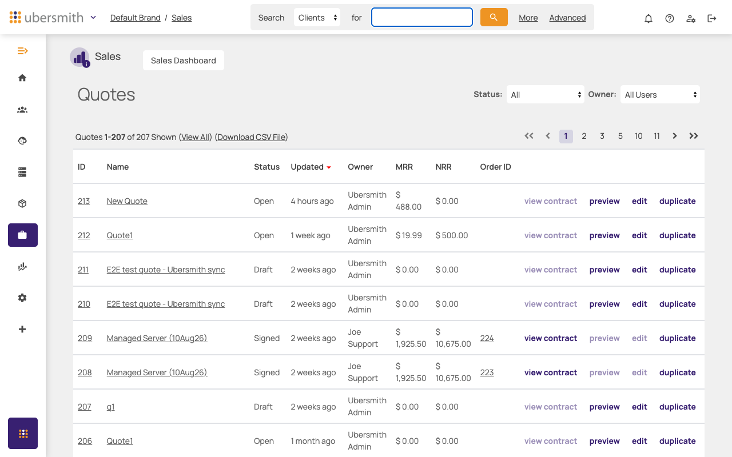Preview quote 210 E2E test quote
732x457 pixels.
coord(604,304)
